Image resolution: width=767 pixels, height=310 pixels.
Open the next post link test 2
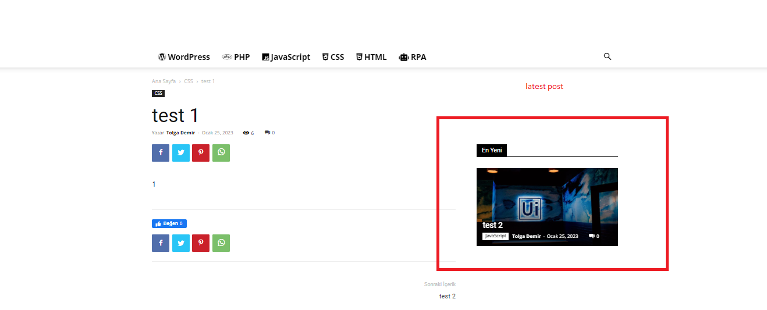click(448, 296)
